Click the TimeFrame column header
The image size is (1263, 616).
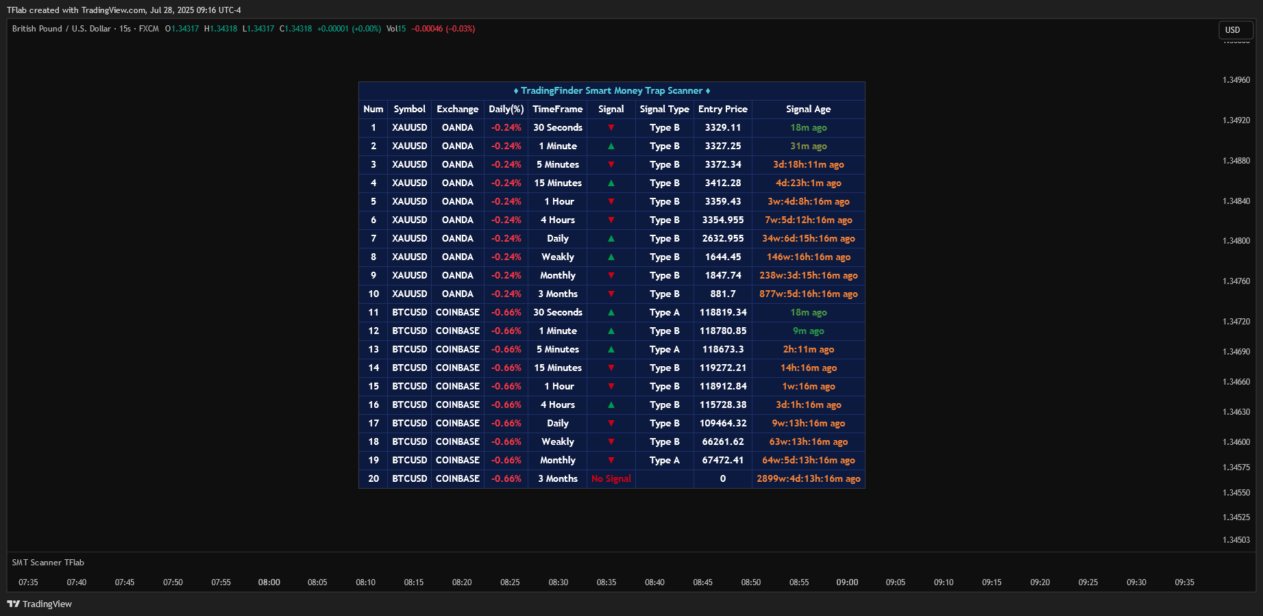558,109
